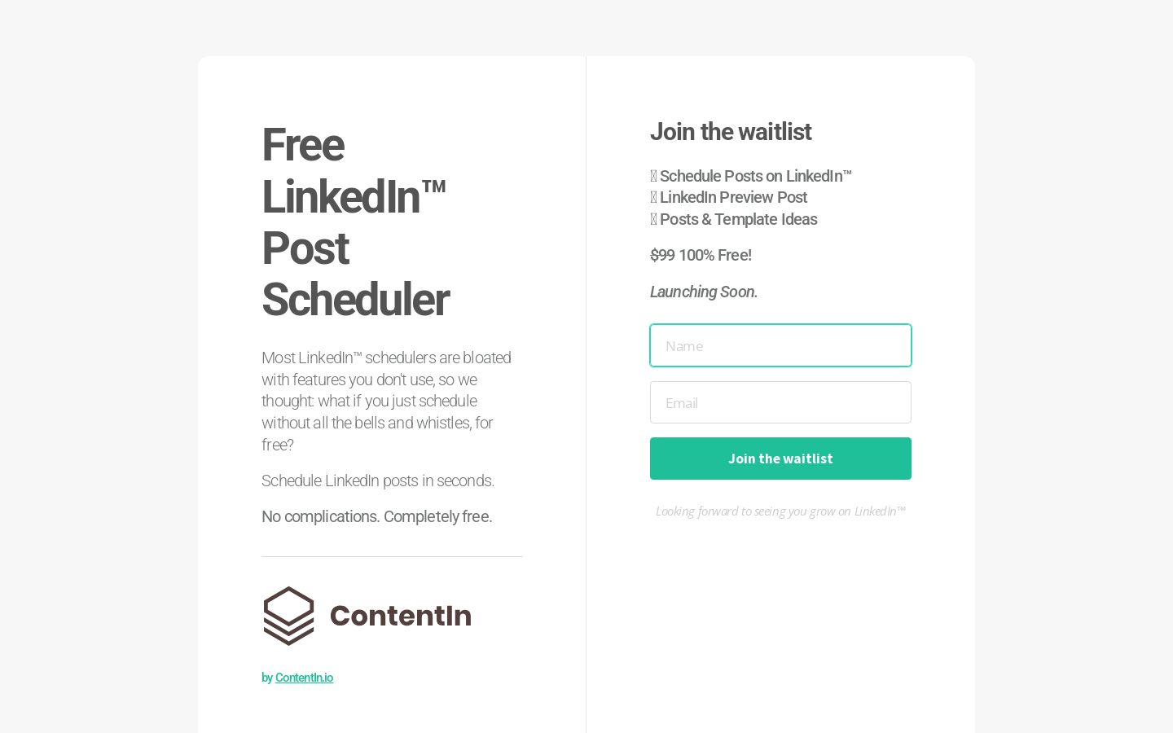Screen dimensions: 1173x733
Task: Click the ContentIn stacked-layers logo icon
Action: point(288,616)
